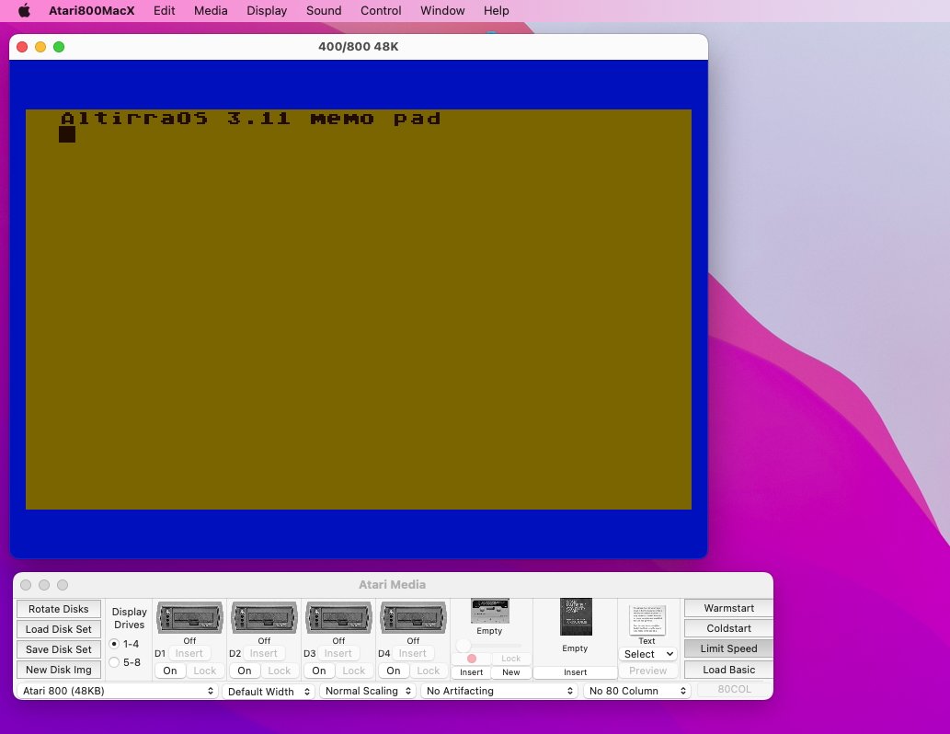Open the Control menu

tap(381, 11)
